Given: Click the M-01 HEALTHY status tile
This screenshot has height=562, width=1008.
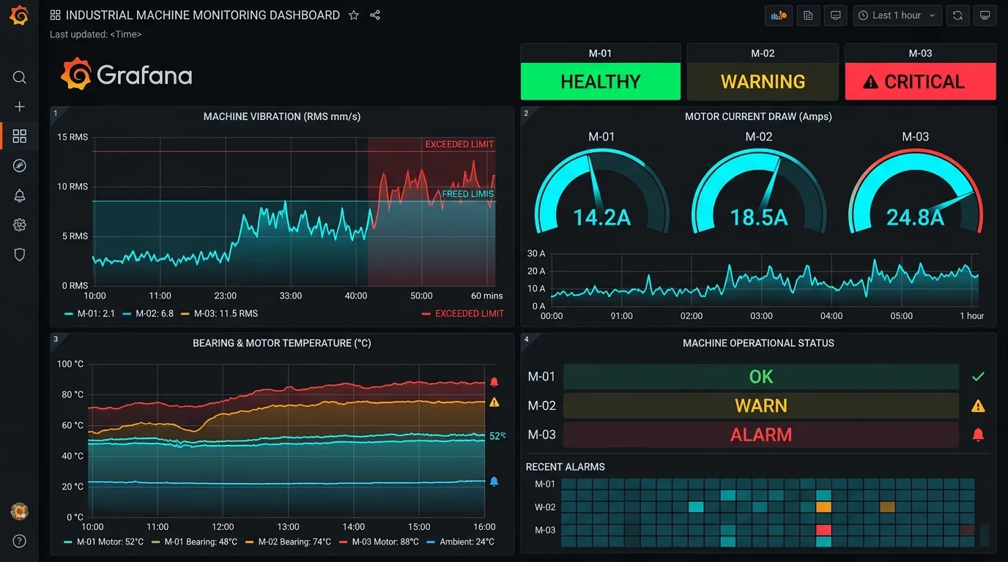Looking at the screenshot, I should pyautogui.click(x=601, y=72).
